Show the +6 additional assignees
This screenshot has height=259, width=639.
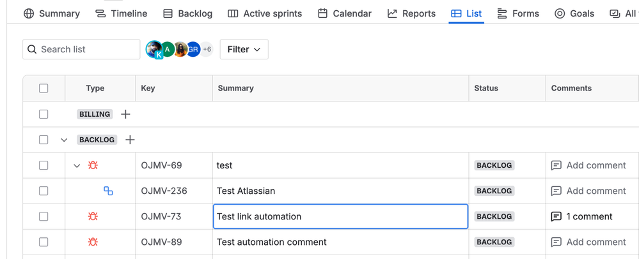point(207,49)
